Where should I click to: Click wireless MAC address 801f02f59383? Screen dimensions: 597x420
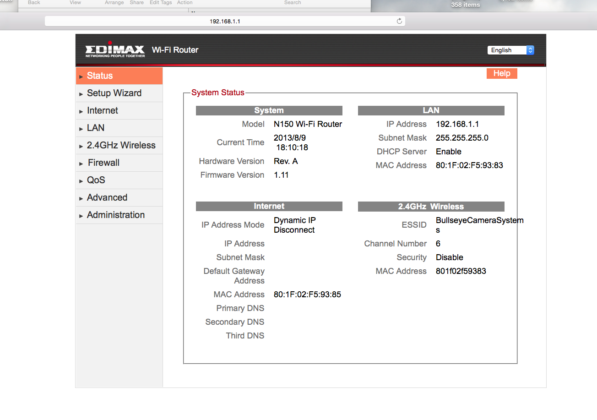461,271
